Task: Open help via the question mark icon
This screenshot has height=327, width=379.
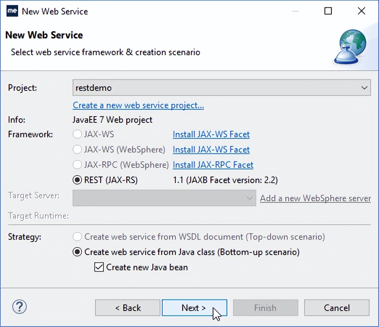Action: click(x=19, y=307)
